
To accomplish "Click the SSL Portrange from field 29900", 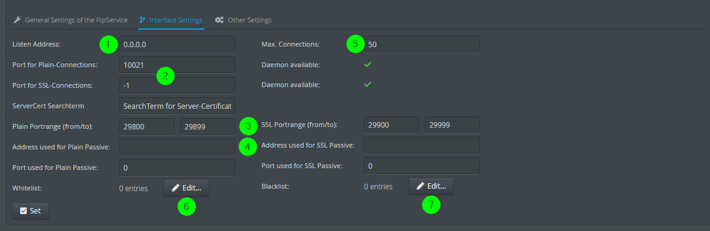I will click(391, 125).
